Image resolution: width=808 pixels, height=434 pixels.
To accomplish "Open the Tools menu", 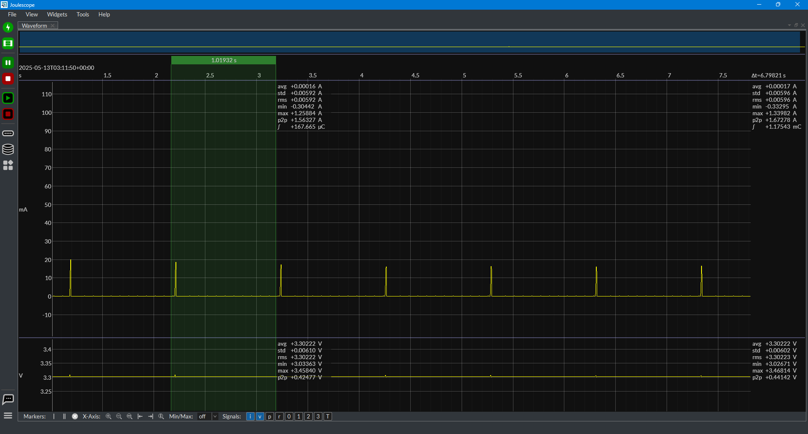I will point(82,14).
